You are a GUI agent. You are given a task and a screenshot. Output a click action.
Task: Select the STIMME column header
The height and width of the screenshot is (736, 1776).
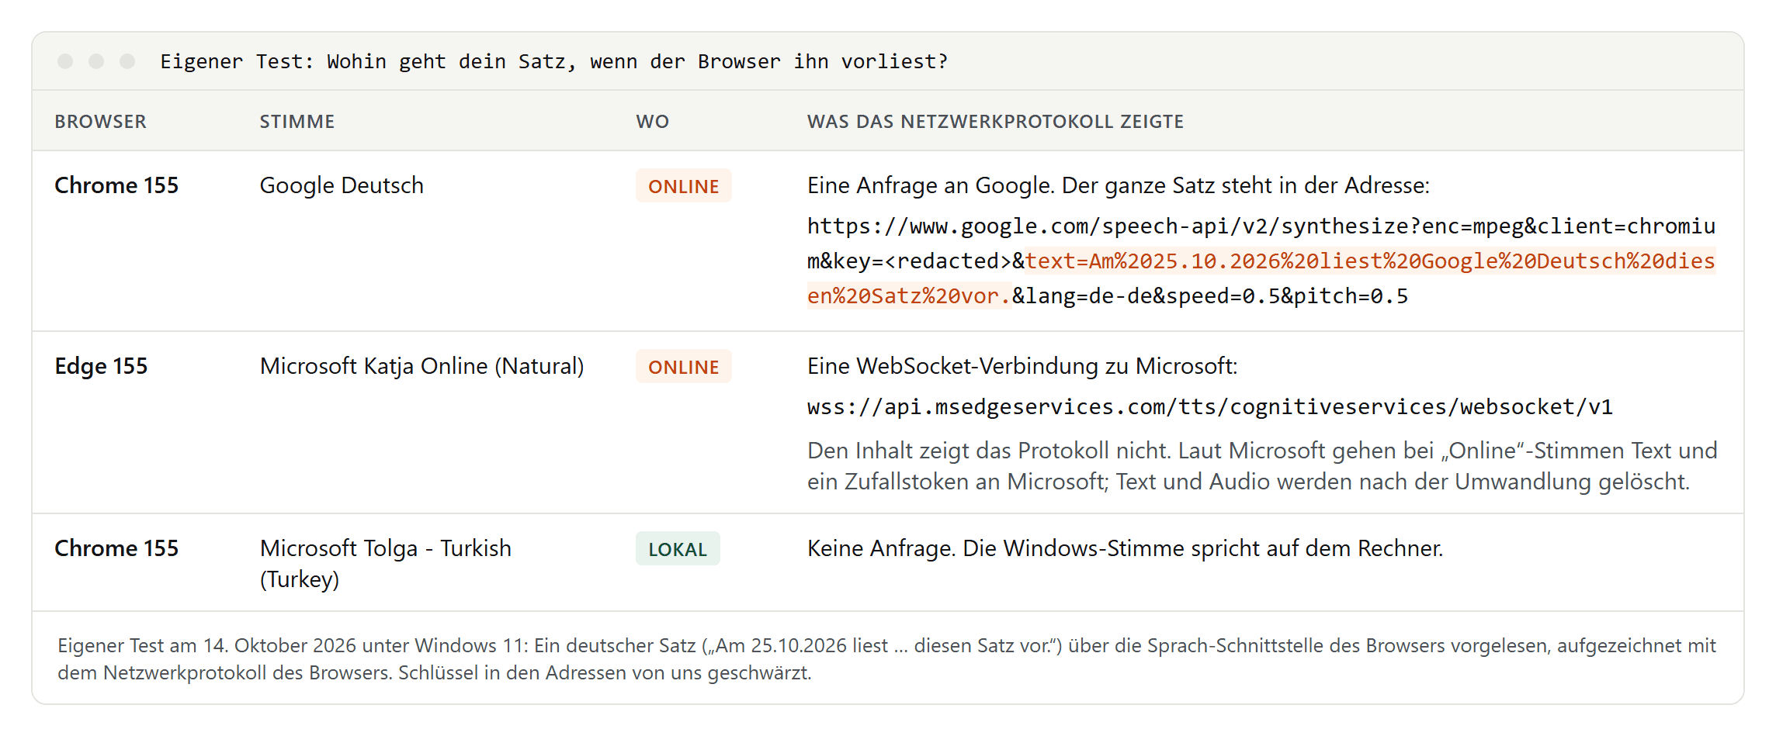[297, 122]
